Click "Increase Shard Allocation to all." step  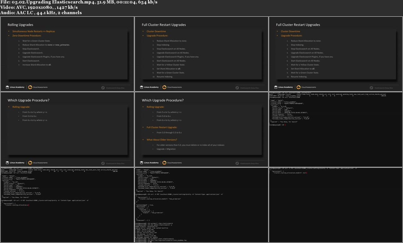pyautogui.click(x=37, y=65)
